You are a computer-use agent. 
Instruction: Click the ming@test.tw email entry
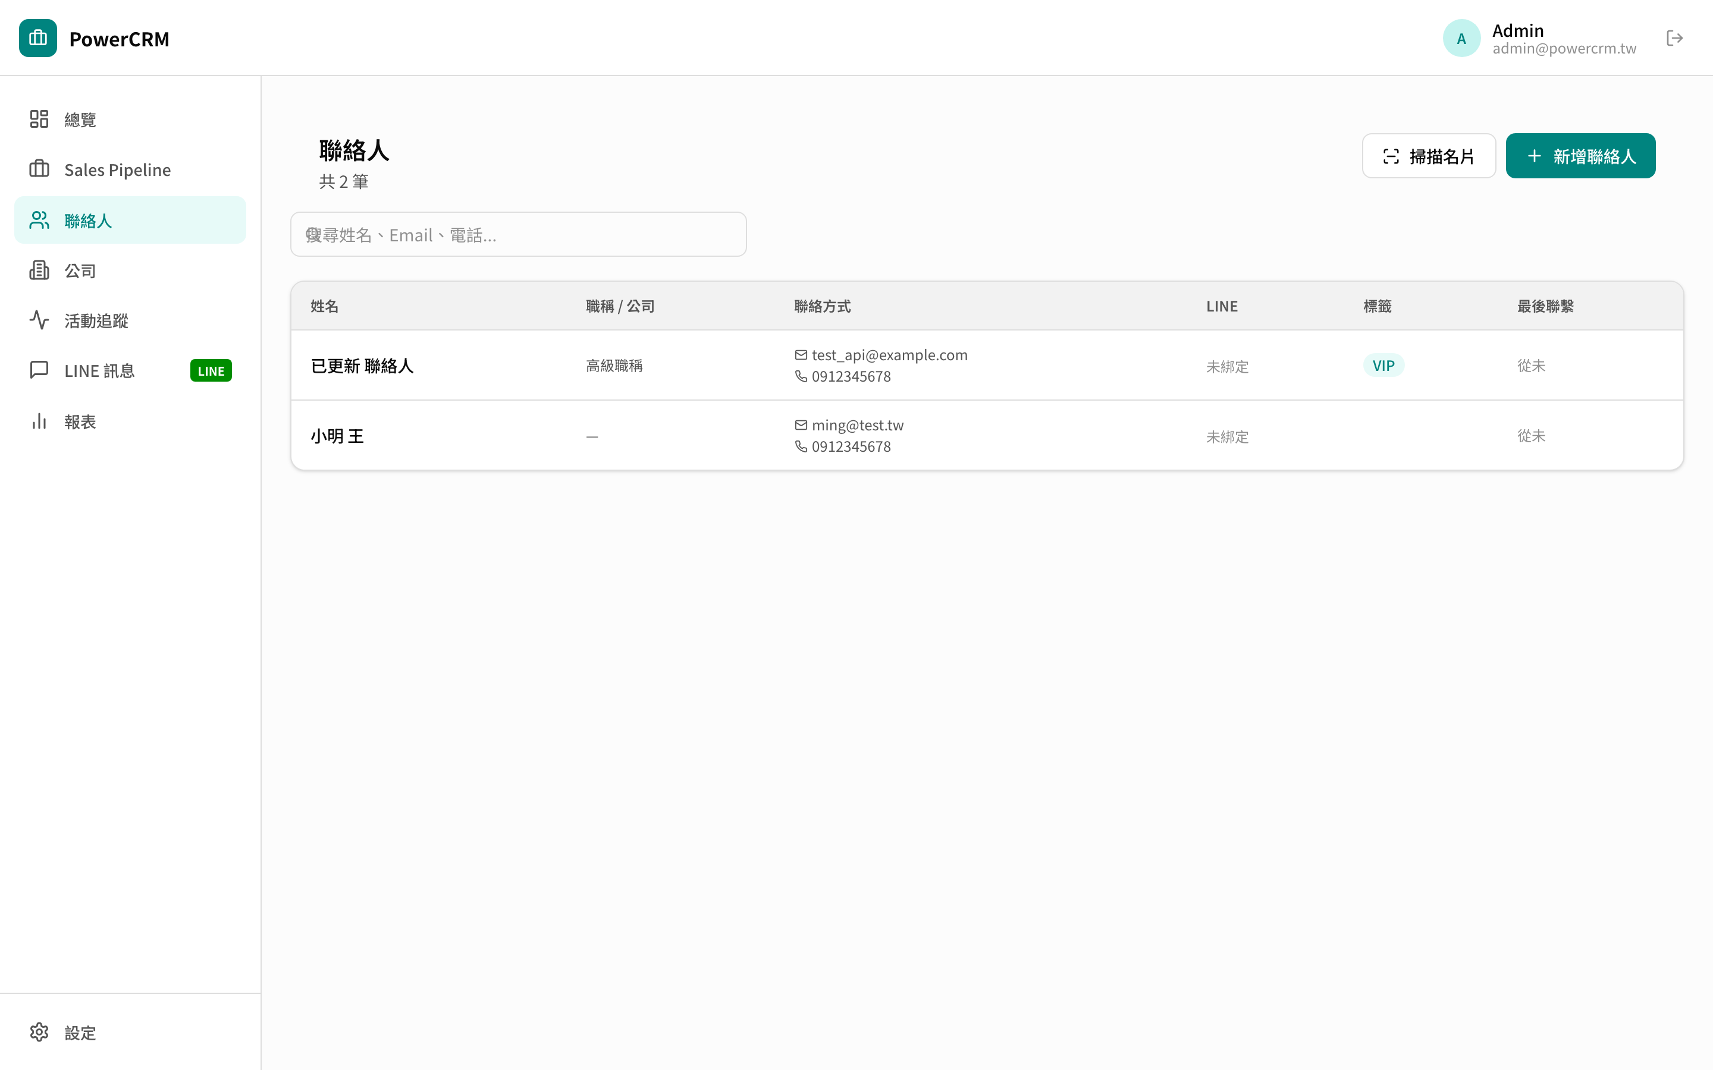pyautogui.click(x=857, y=425)
